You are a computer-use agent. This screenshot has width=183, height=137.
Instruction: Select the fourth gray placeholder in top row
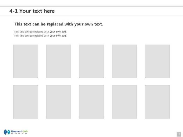124,61
